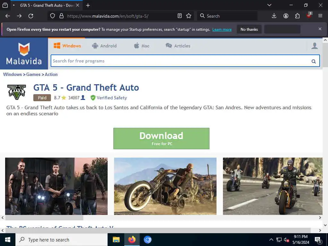
Task: Click the muted volume tray icon
Action: (286, 240)
